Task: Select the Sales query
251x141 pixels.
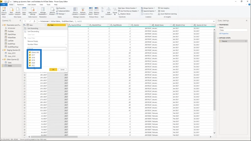Action: (x=10, y=62)
